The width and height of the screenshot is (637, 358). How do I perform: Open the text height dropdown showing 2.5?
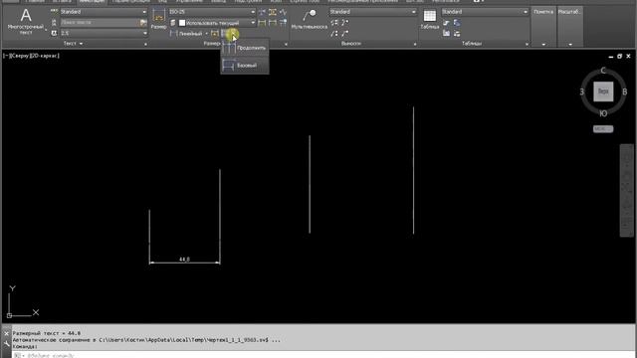(104, 33)
